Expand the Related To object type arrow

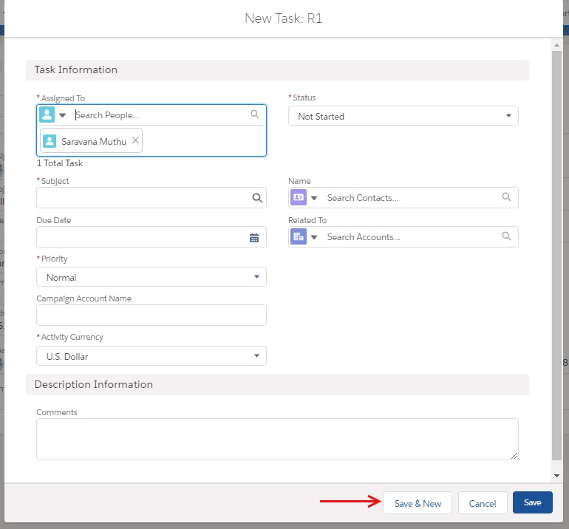[314, 237]
